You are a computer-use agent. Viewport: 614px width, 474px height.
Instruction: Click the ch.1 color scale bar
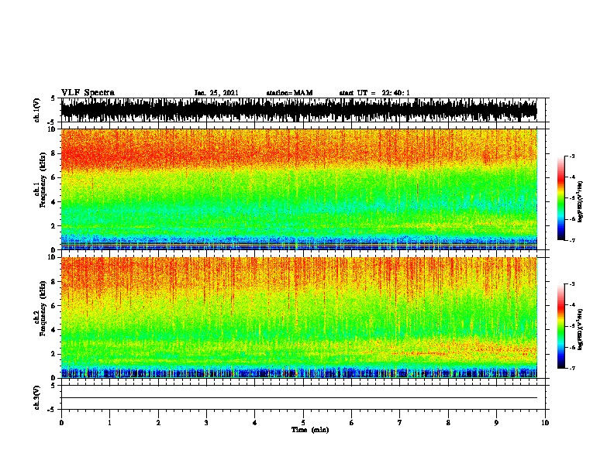point(561,198)
